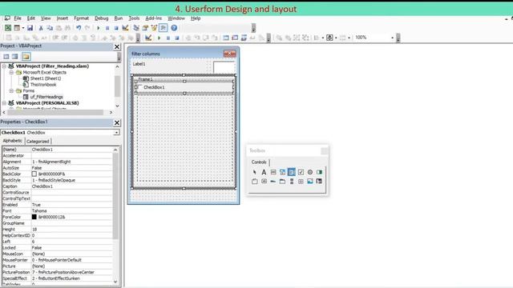Open the 100% zoom dropdown
513x288 pixels.
point(392,38)
